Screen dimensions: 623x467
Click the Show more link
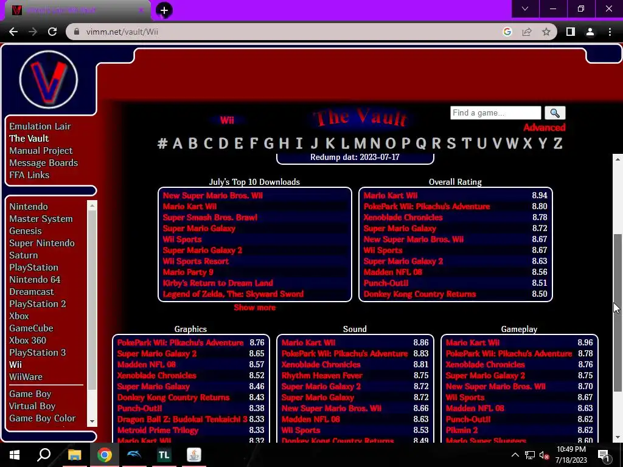pos(255,307)
